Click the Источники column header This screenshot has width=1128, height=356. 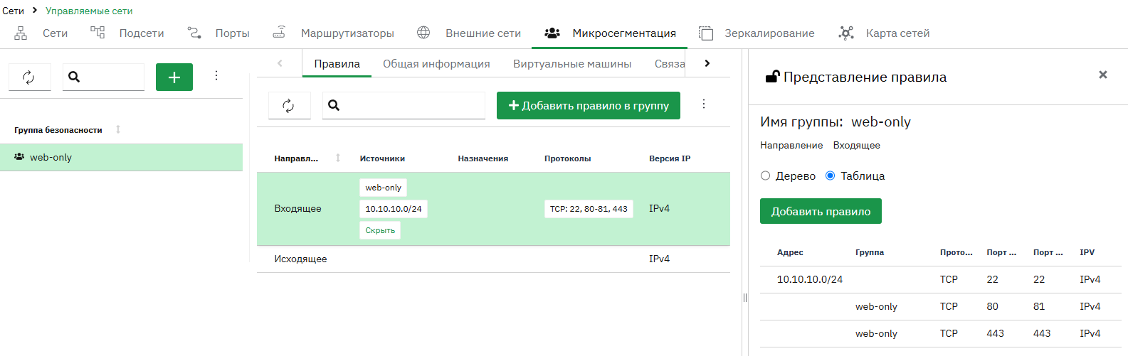pos(382,158)
